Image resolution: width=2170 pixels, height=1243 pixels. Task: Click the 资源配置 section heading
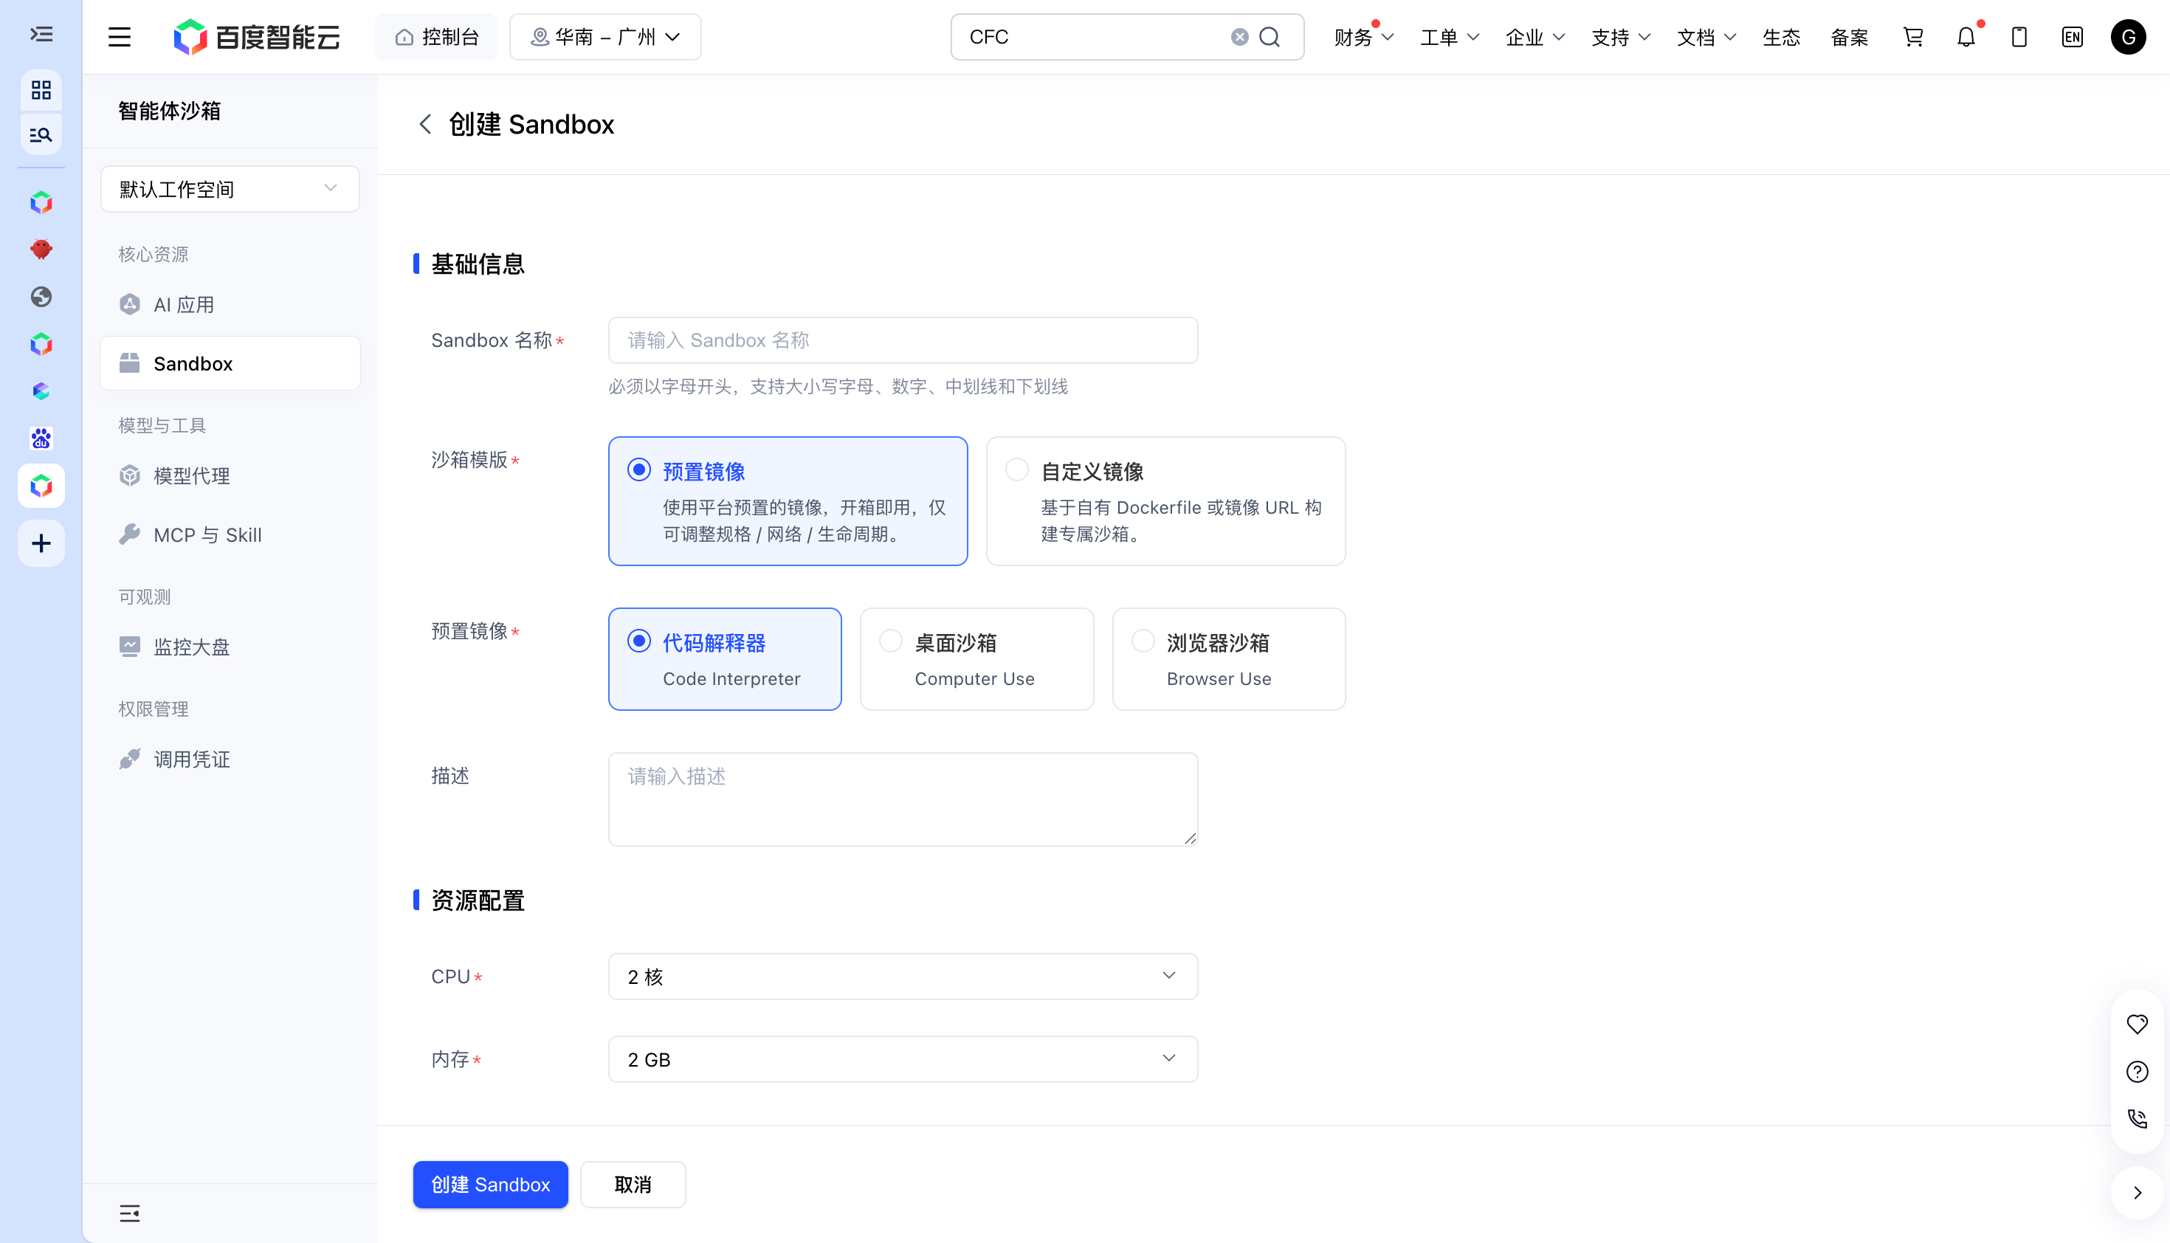click(x=478, y=900)
